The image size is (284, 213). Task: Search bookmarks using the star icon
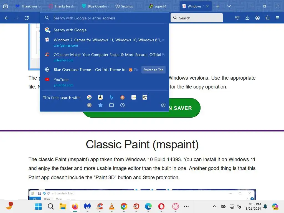click(x=100, y=105)
